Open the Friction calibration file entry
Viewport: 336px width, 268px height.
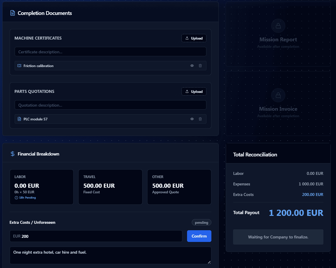click(x=38, y=66)
